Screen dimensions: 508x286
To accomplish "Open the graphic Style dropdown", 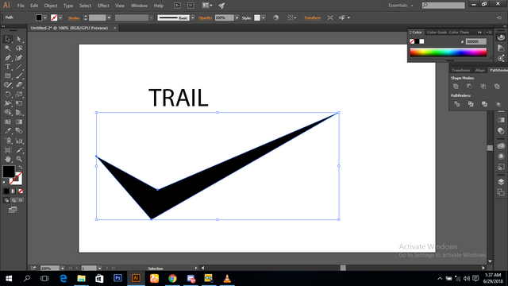I will pos(264,17).
